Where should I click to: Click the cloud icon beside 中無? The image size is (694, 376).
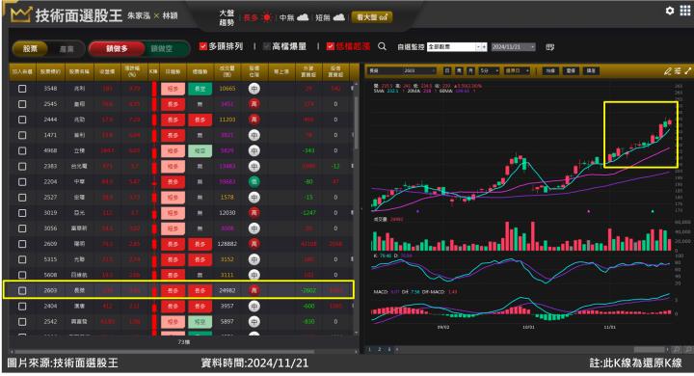coord(303,17)
